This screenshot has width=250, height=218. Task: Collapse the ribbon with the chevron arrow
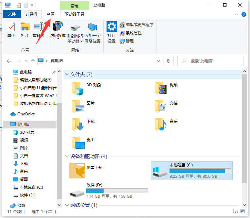pyautogui.click(x=237, y=14)
